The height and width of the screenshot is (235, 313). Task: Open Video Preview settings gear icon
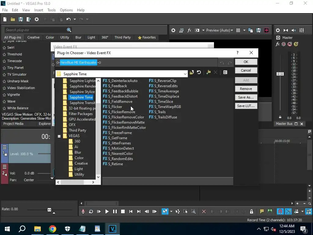click(x=173, y=30)
